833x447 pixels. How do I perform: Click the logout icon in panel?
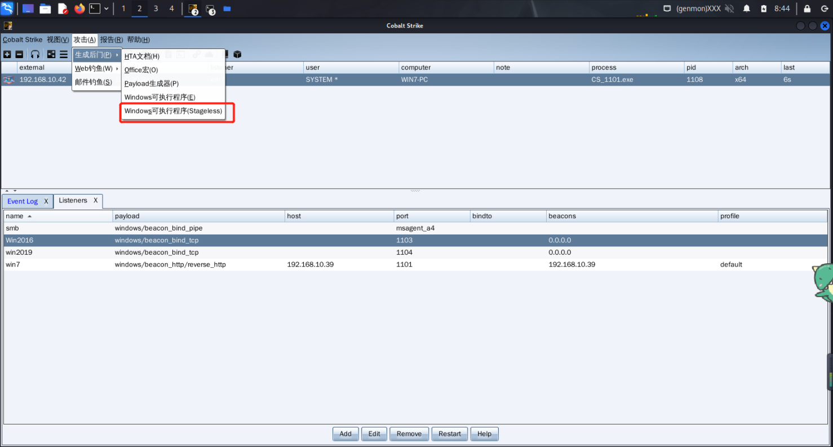pyautogui.click(x=825, y=8)
